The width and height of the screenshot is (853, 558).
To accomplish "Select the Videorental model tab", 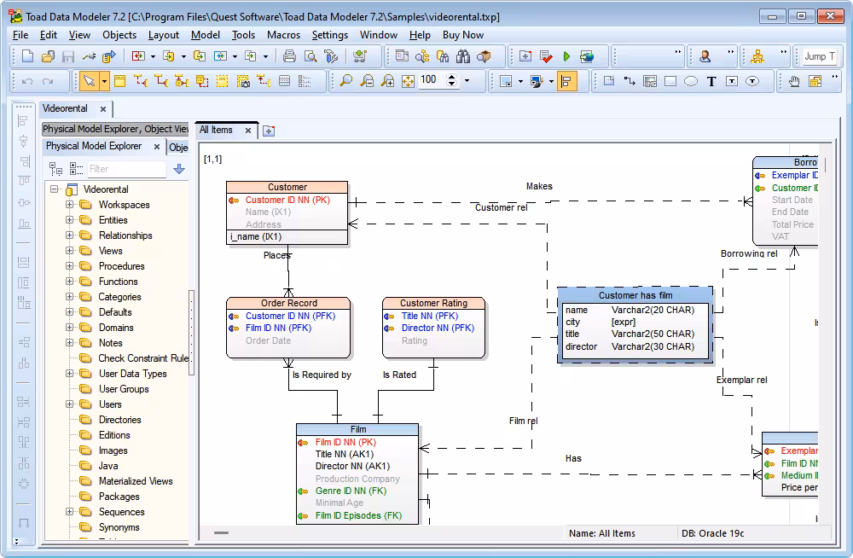I will click(65, 108).
